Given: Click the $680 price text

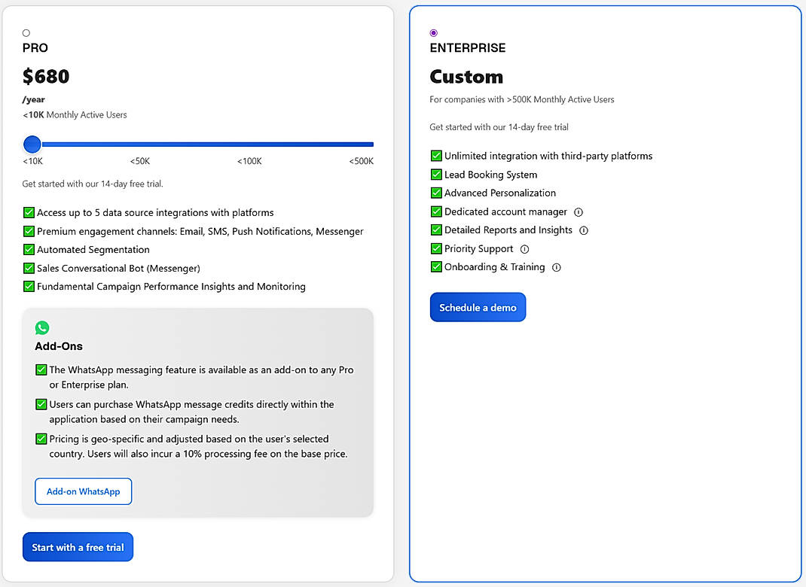Looking at the screenshot, I should (x=46, y=77).
